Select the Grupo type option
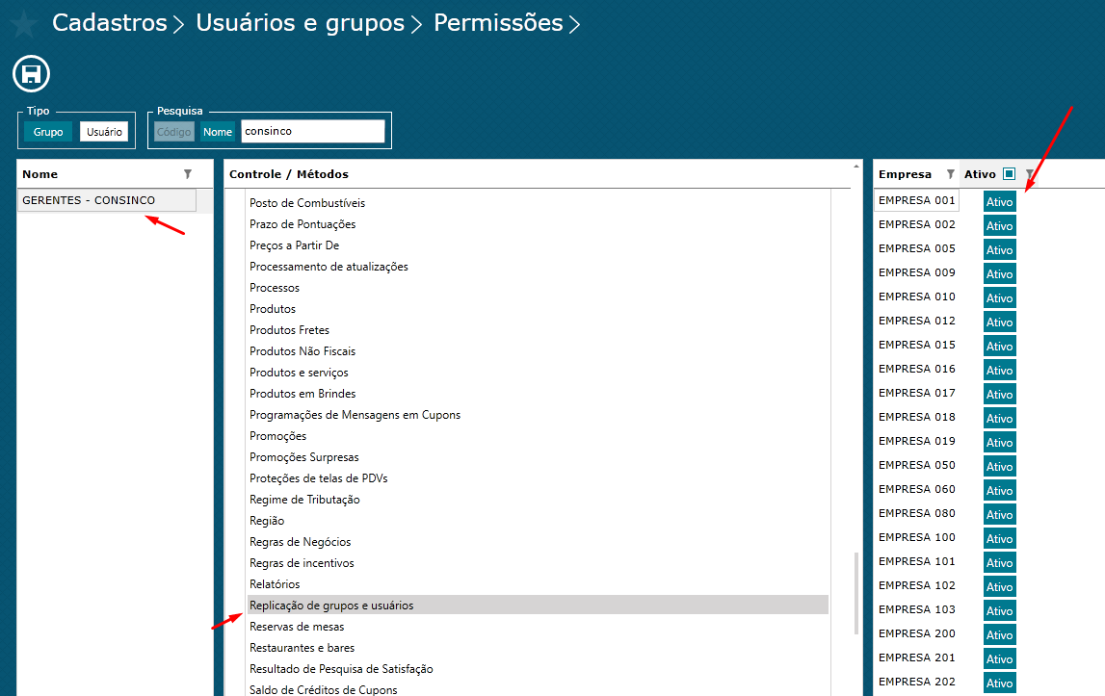Viewport: 1105px width, 696px height. tap(48, 132)
